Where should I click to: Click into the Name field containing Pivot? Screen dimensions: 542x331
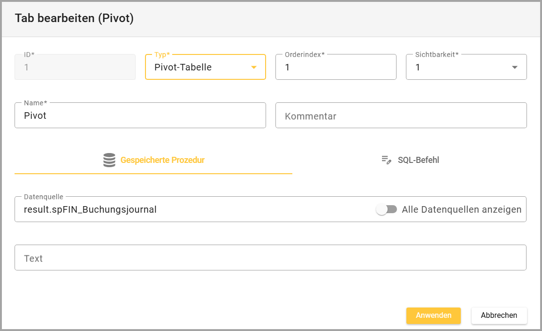coord(140,115)
